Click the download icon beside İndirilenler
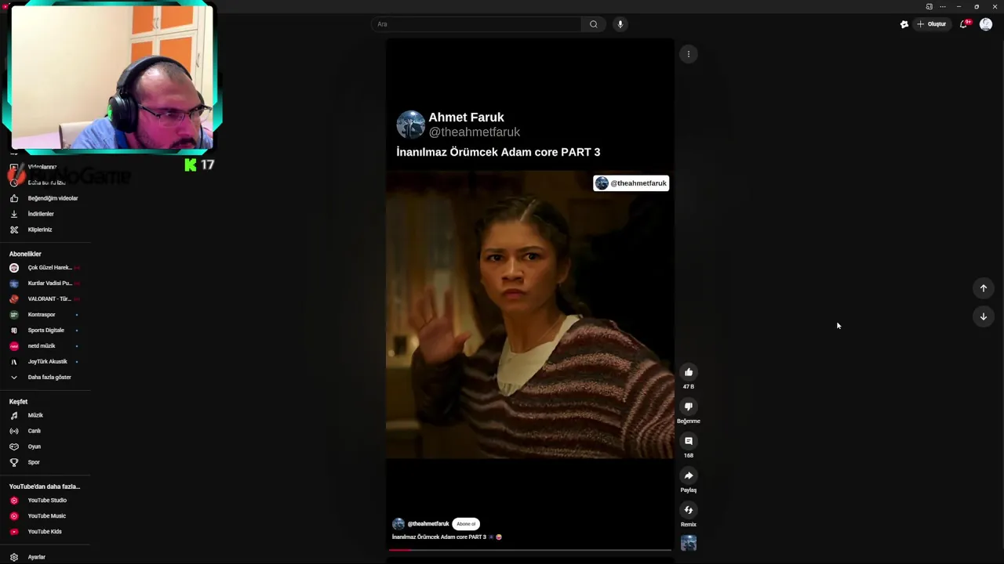 [13, 214]
